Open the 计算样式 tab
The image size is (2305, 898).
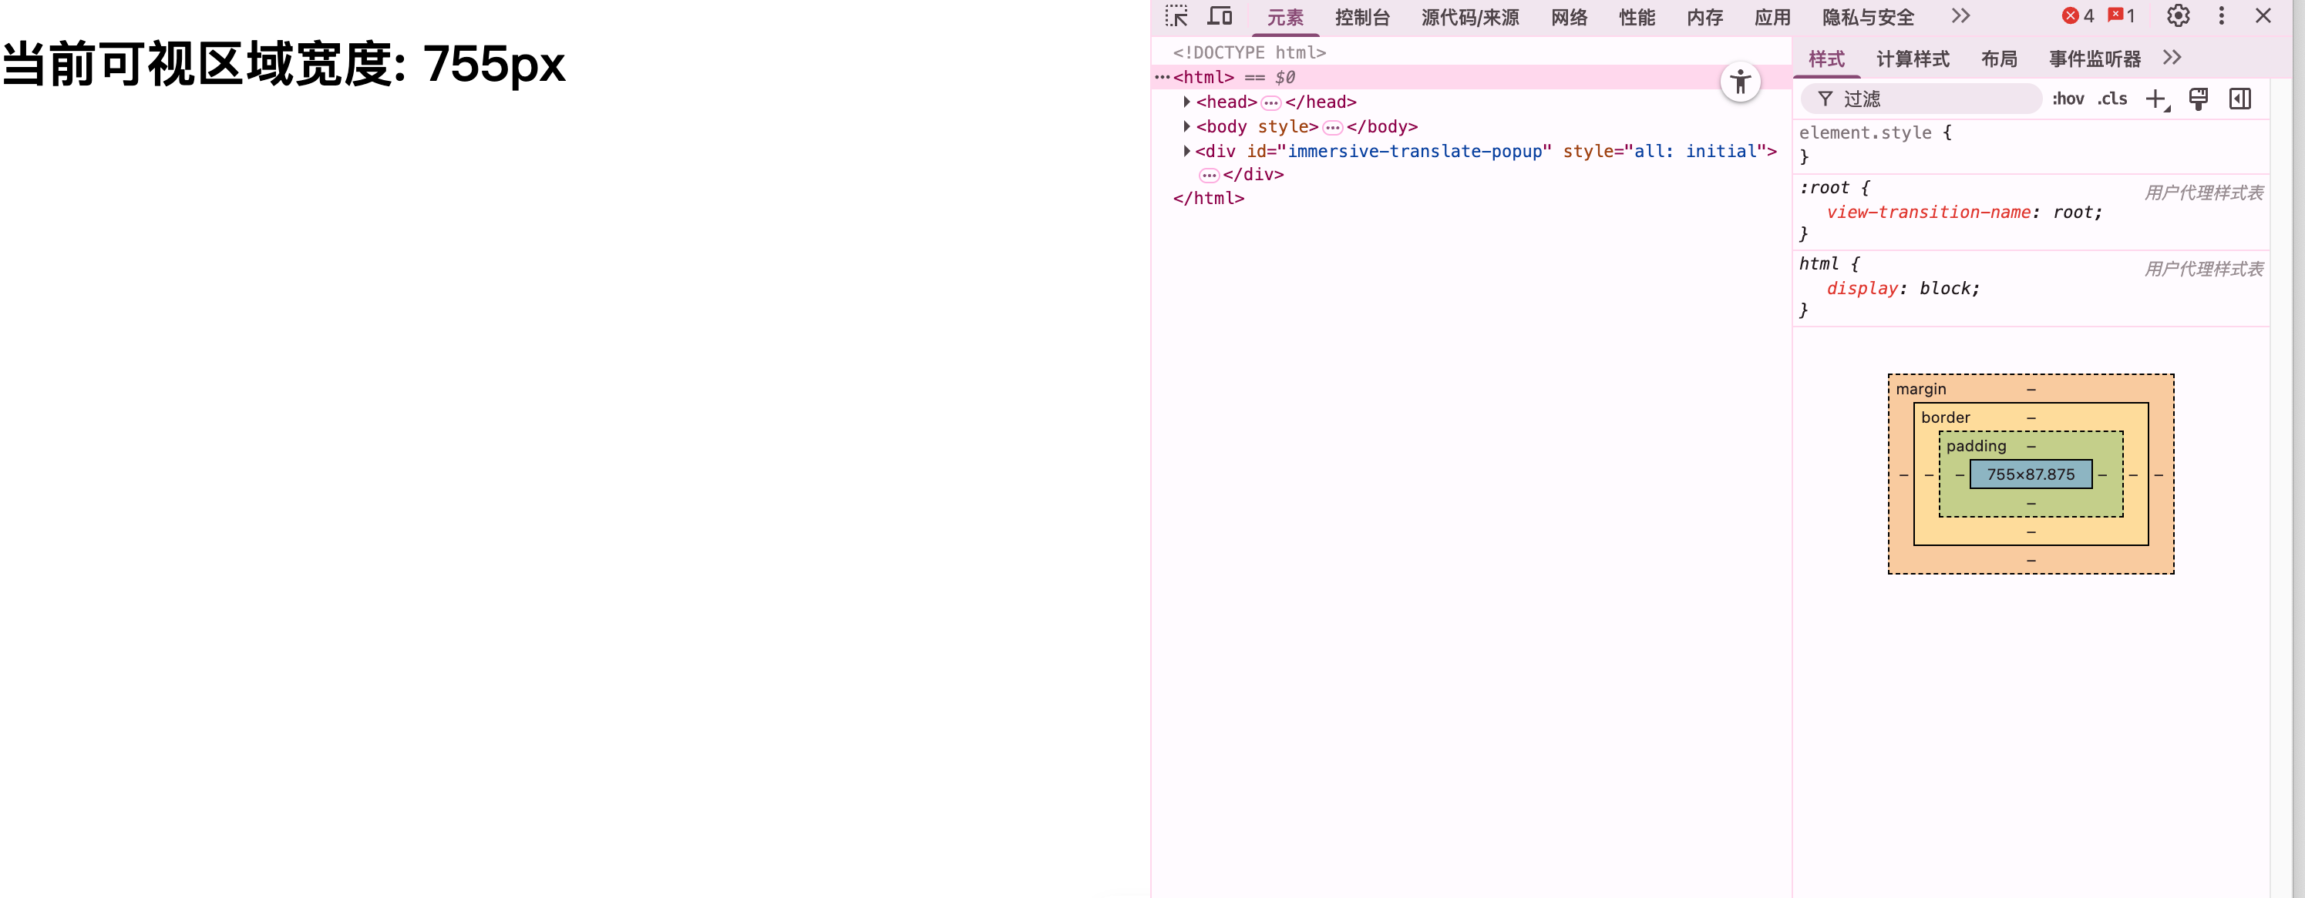pos(1912,59)
